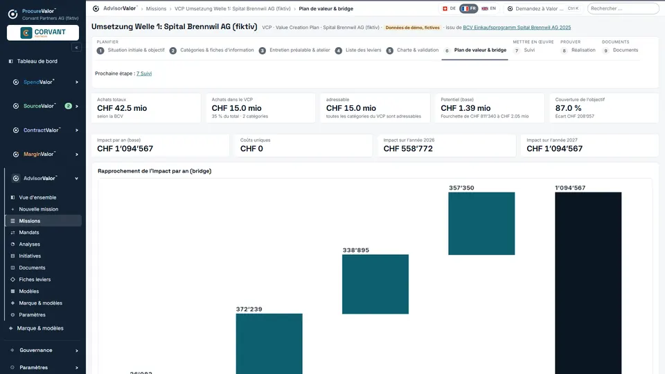This screenshot has width=665, height=374.
Task: Click the Nouvelle mission plus icon
Action: pyautogui.click(x=12, y=209)
